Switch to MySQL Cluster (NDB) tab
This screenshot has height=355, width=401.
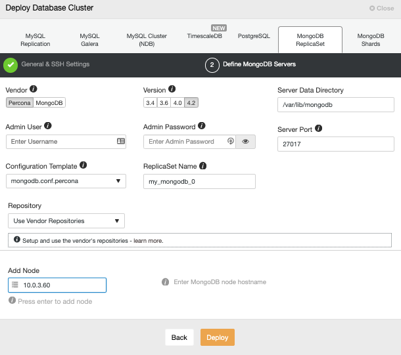[x=147, y=40]
